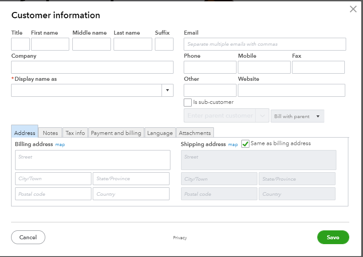Uncheck Same as billing address checkbox

tap(245, 144)
